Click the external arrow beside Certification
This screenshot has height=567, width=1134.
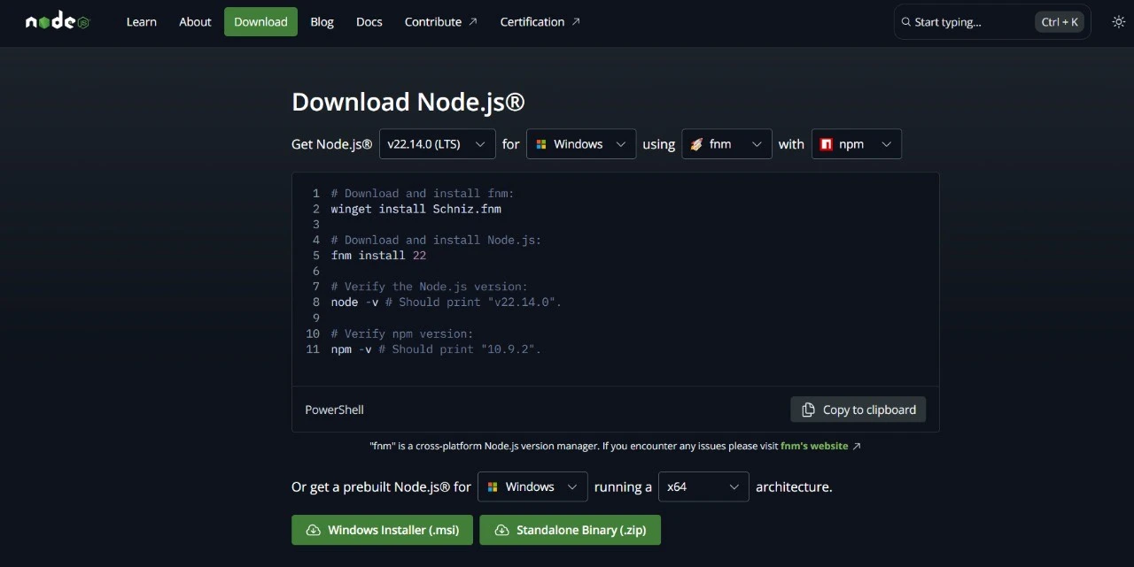pyautogui.click(x=576, y=22)
